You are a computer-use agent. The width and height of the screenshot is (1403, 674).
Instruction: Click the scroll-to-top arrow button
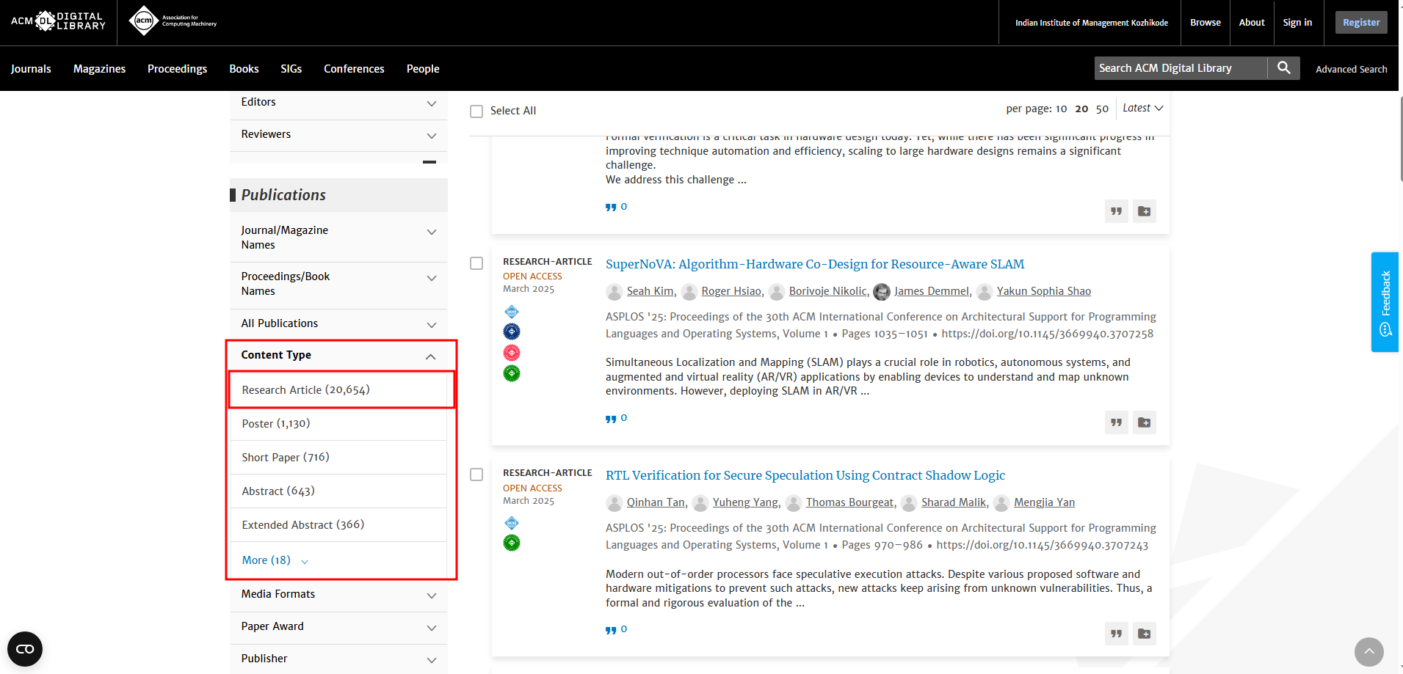click(1368, 651)
